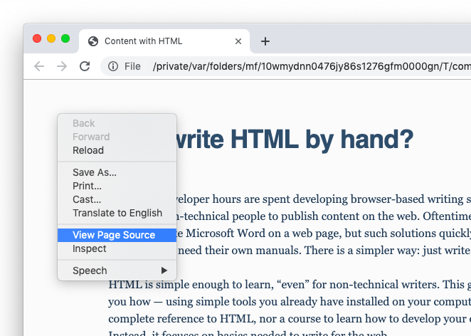This screenshot has width=471, height=336.
Task: Click the red close window button
Action: [37, 38]
